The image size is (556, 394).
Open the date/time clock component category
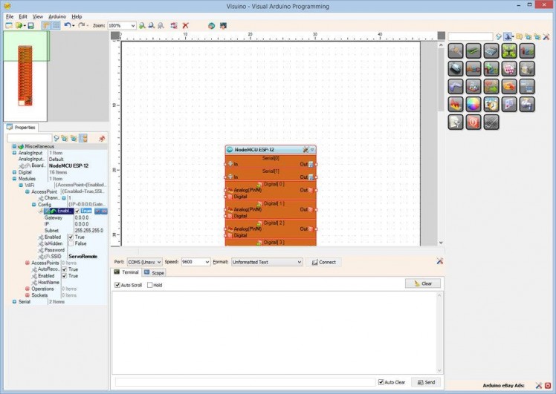491,105
